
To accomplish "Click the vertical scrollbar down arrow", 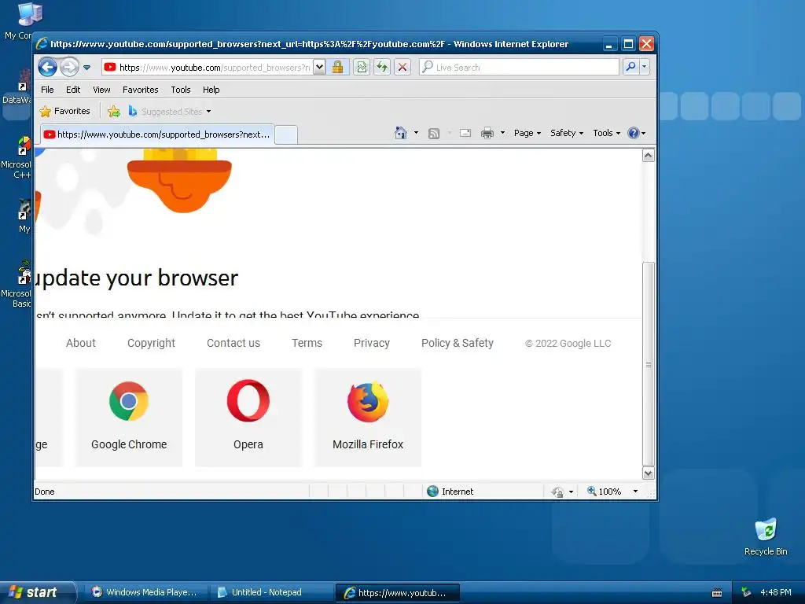I will pos(649,473).
